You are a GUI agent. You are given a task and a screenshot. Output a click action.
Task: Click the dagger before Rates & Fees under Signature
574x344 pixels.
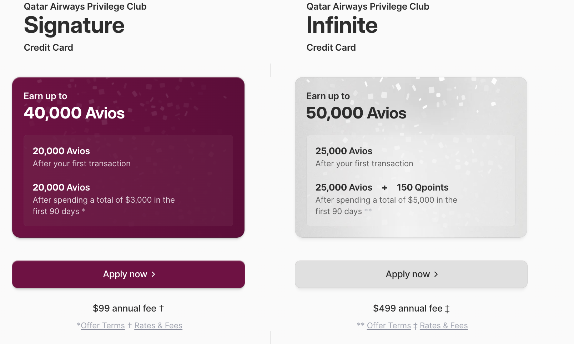(129, 325)
